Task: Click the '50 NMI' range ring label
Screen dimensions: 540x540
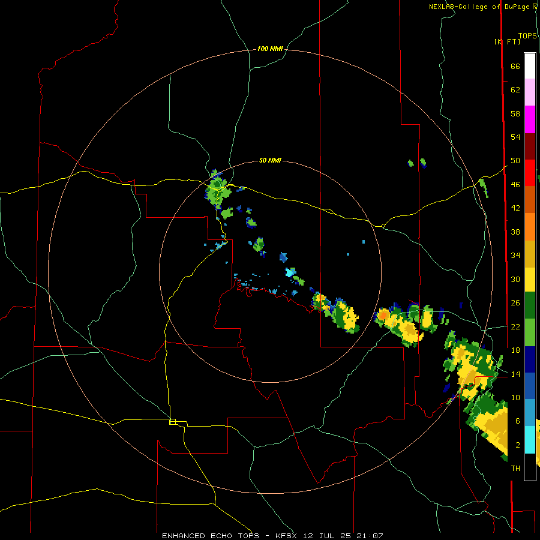Action: (270, 160)
